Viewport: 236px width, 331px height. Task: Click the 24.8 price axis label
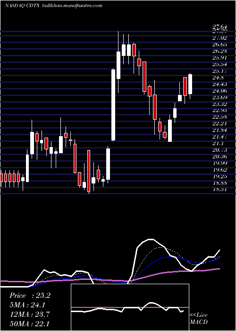coord(218,78)
